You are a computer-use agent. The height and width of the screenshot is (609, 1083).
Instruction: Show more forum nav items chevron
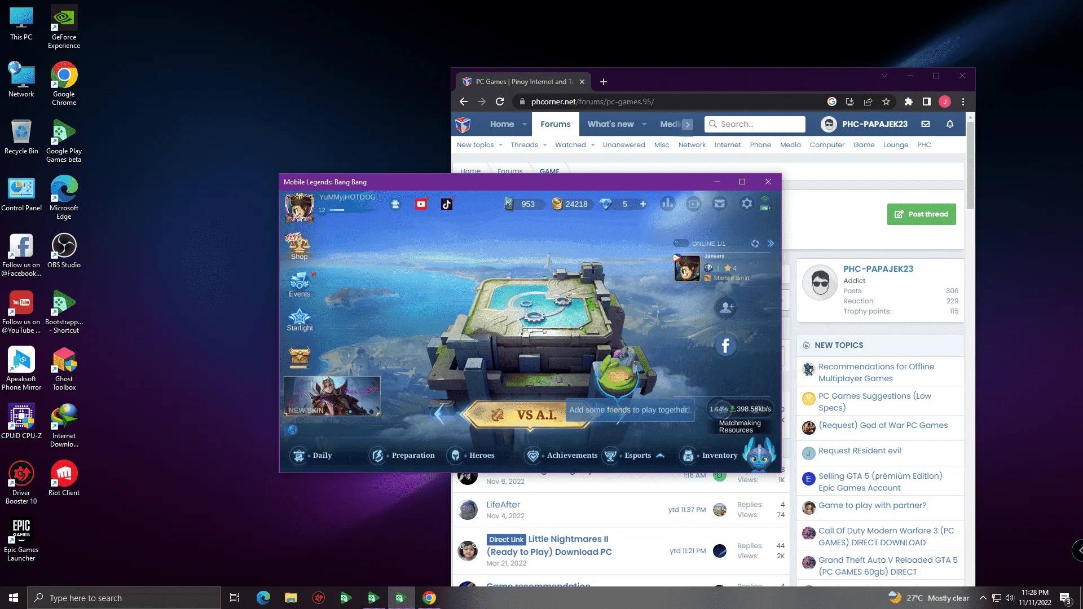(687, 125)
